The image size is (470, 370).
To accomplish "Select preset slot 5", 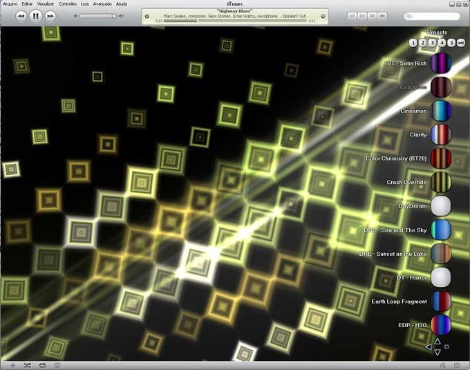I will click(x=451, y=43).
